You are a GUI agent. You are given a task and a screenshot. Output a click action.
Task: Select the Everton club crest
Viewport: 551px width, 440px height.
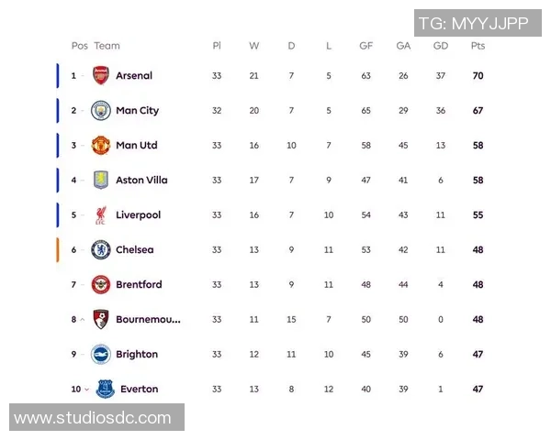[106, 389]
